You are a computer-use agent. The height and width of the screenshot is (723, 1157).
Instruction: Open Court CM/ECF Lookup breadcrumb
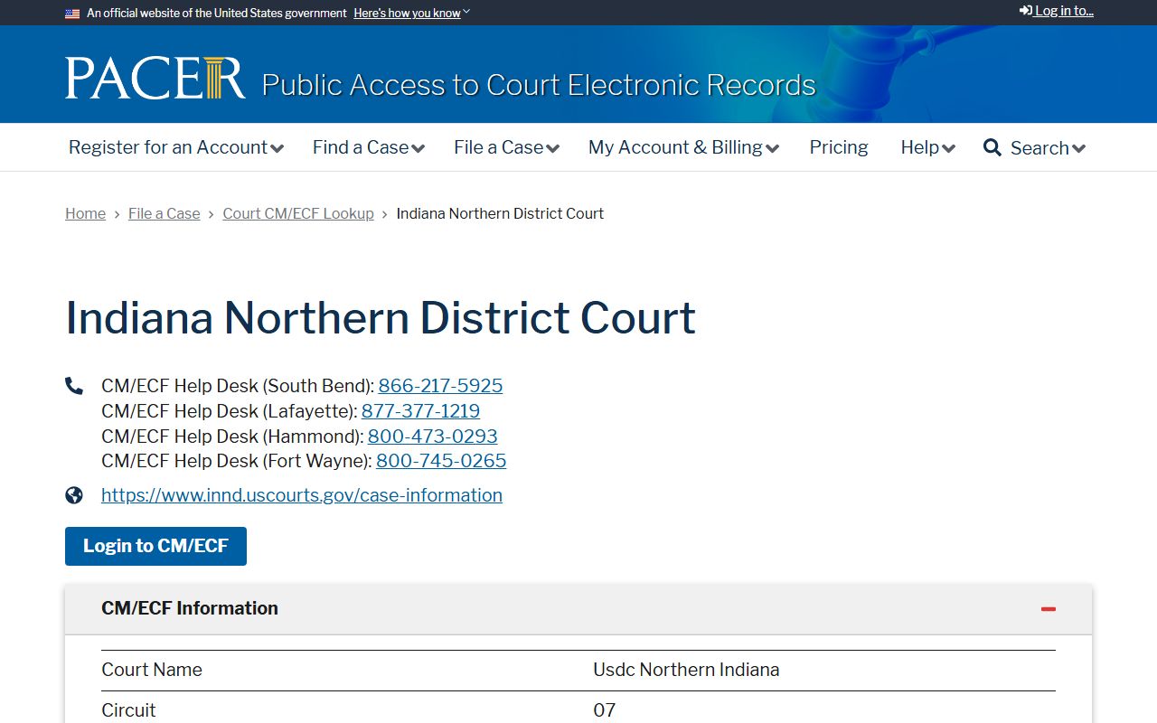pyautogui.click(x=298, y=213)
